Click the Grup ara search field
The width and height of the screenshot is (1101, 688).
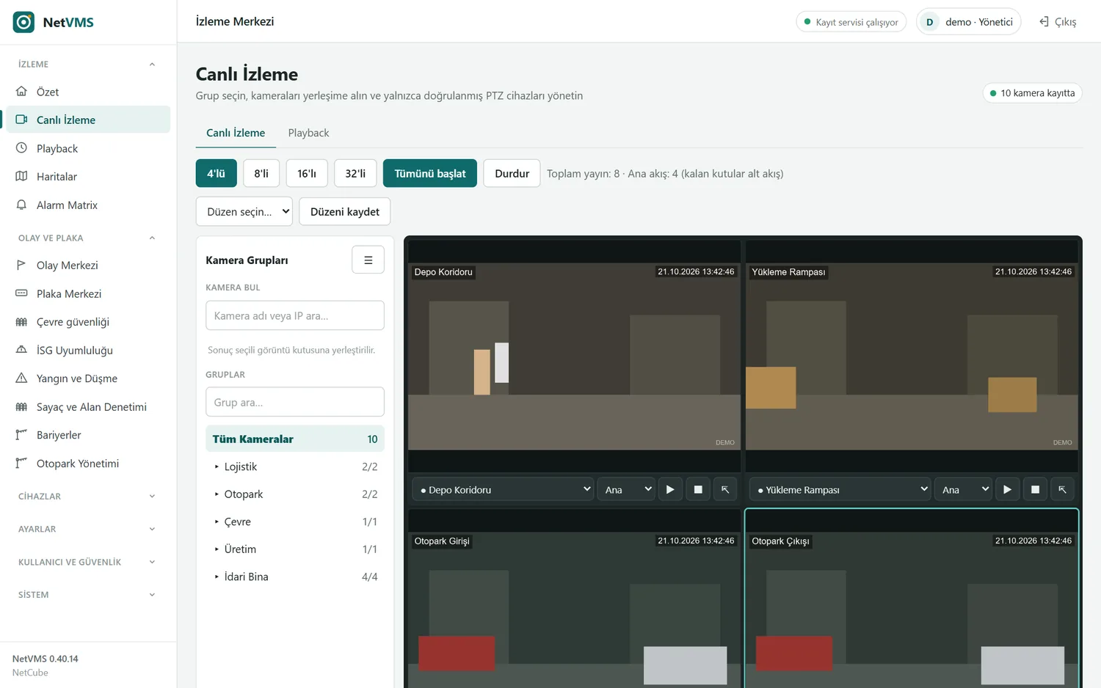pyautogui.click(x=295, y=402)
